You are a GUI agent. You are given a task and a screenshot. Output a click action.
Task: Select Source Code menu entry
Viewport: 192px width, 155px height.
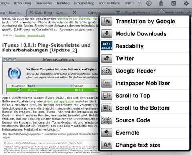144,120
